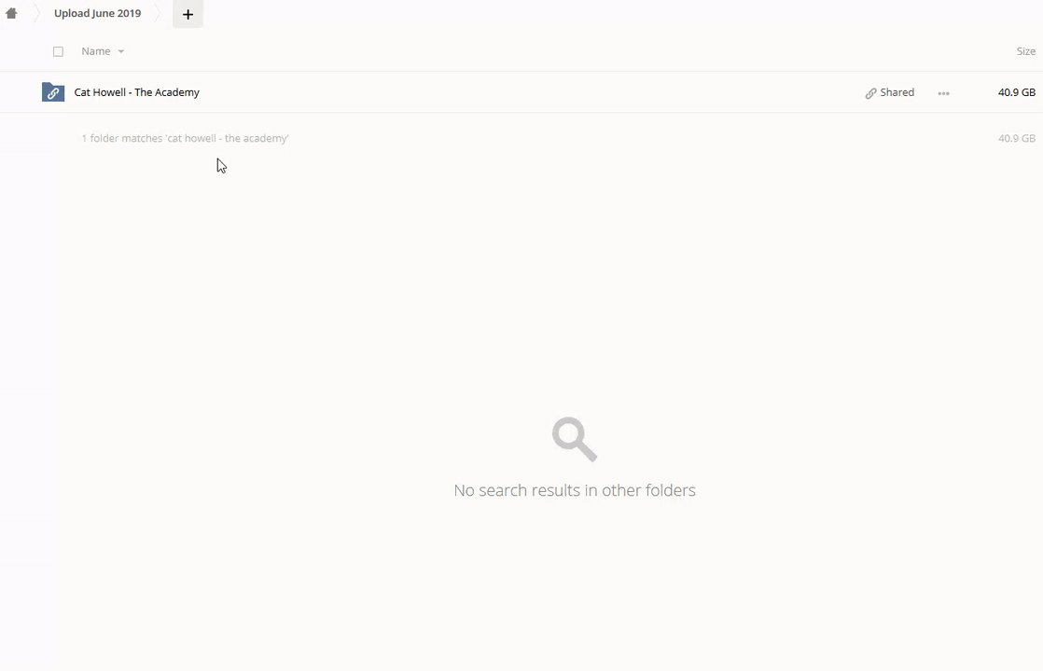
Task: Click breadcrumb chevron after Upload June 2019
Action: (159, 13)
